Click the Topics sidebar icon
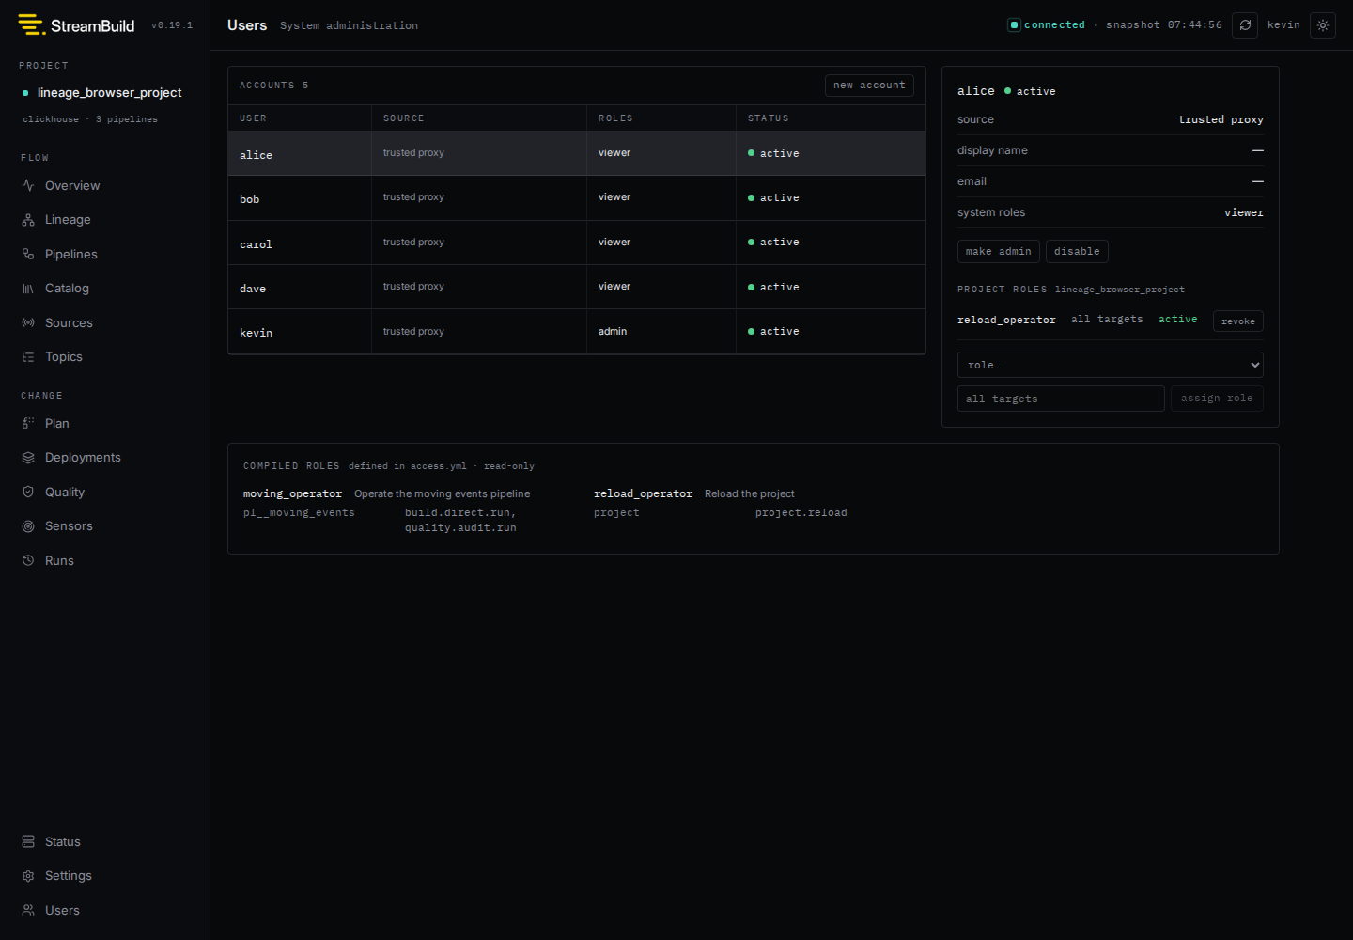Viewport: 1353px width, 940px height. [28, 357]
